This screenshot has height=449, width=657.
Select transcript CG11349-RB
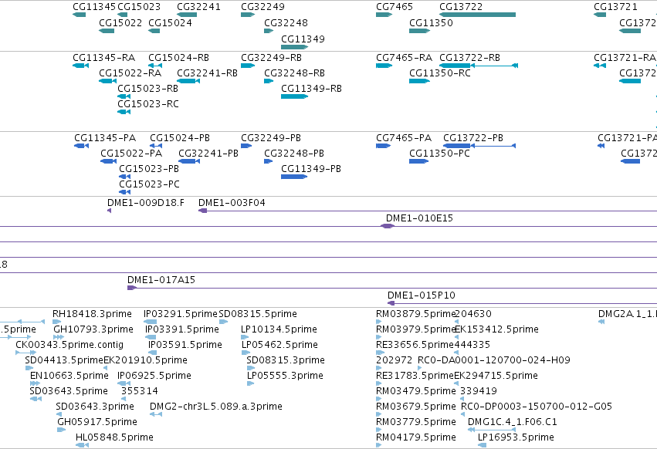click(x=311, y=89)
